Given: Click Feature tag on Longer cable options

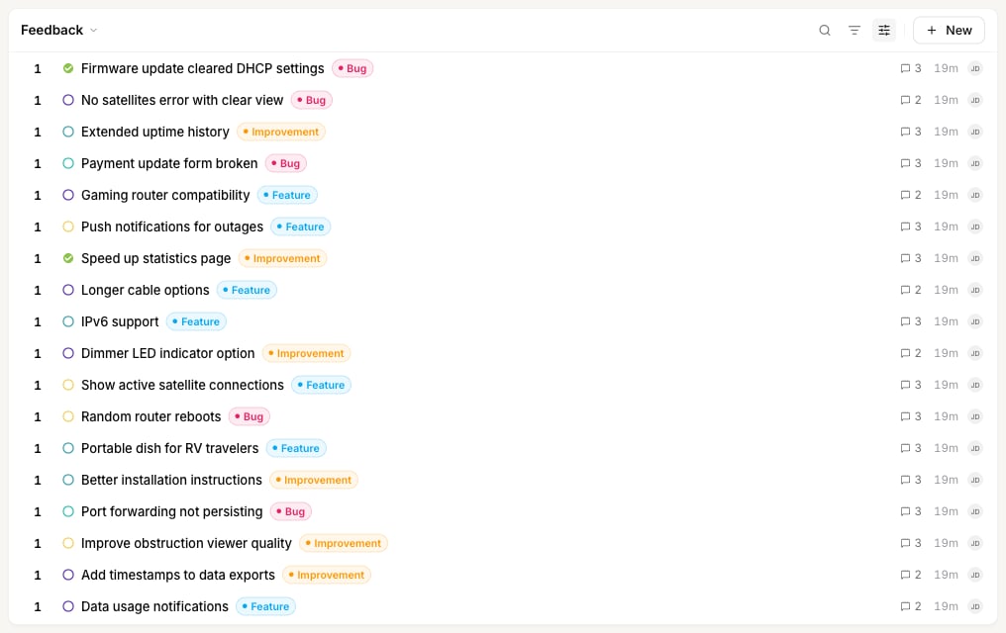Looking at the screenshot, I should tap(247, 290).
